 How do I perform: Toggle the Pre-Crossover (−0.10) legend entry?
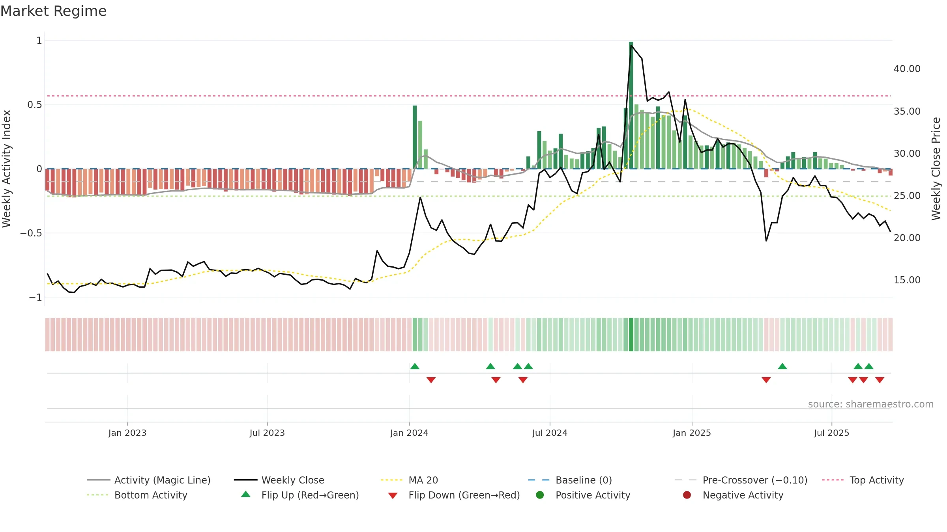[741, 480]
